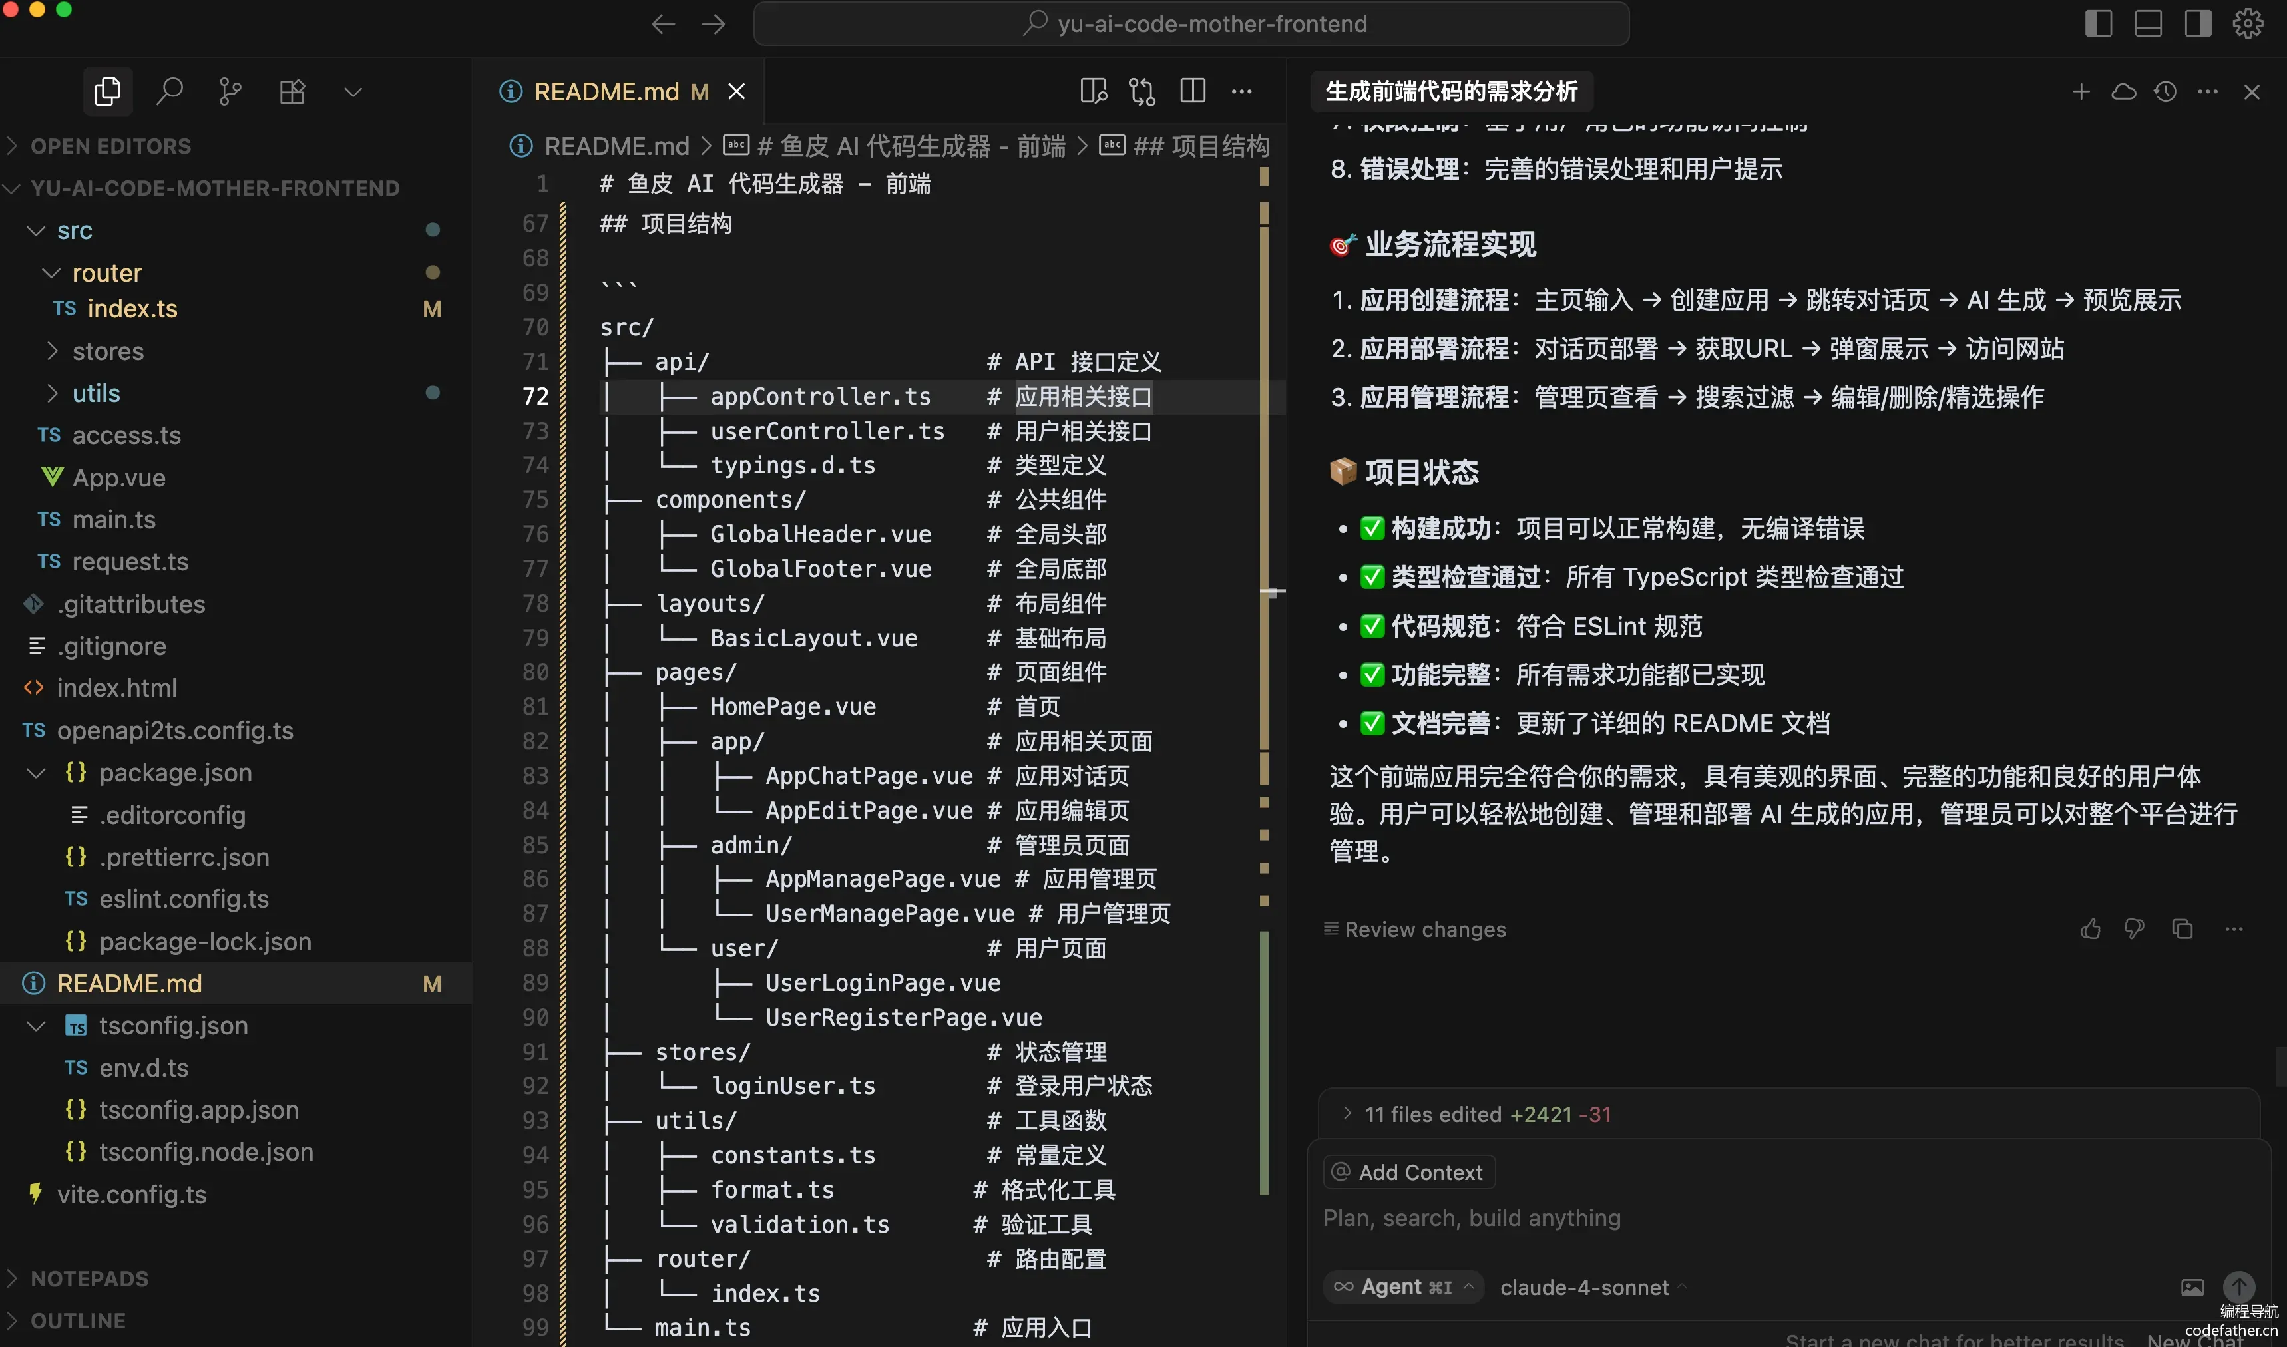Start a new chat with plus icon
Image resolution: width=2287 pixels, height=1347 pixels.
[2081, 92]
